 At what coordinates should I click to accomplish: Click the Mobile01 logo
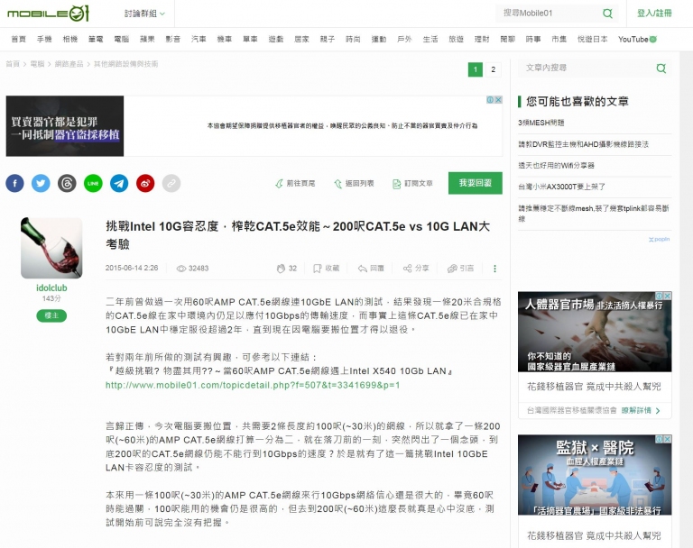pyautogui.click(x=48, y=14)
